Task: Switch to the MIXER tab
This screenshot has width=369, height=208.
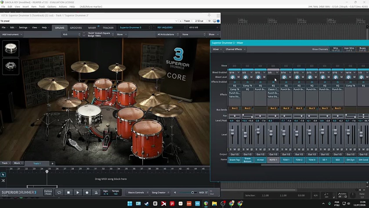Action: click(92, 28)
